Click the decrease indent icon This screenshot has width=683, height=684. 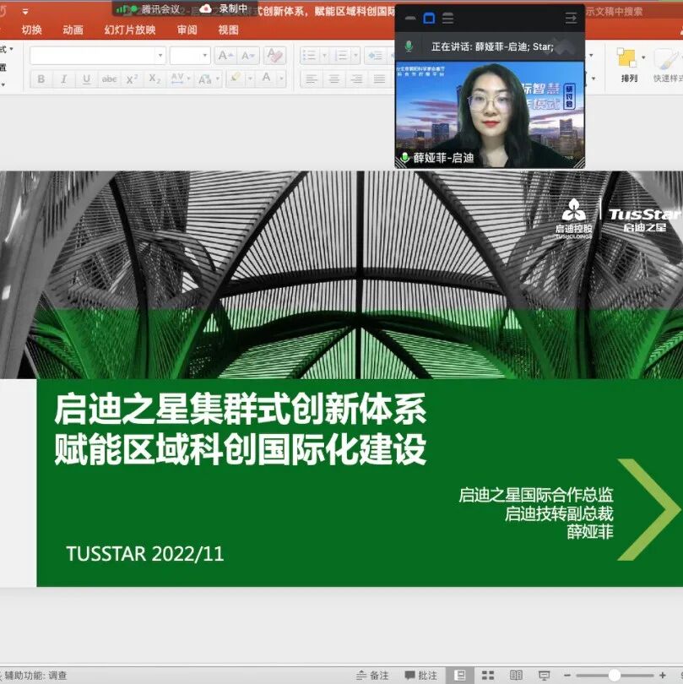pyautogui.click(x=375, y=56)
